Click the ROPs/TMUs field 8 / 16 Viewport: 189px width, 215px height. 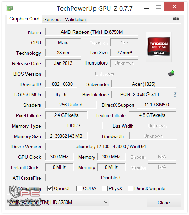pos(61,94)
